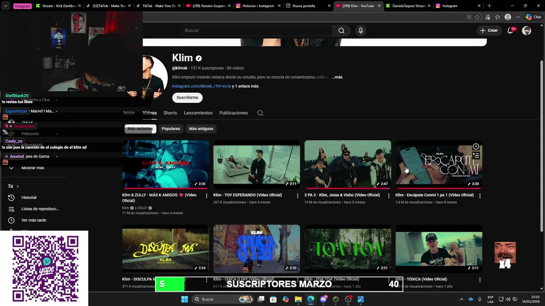The width and height of the screenshot is (545, 306).
Task: Open browser settings three-dots menu
Action: (518, 17)
